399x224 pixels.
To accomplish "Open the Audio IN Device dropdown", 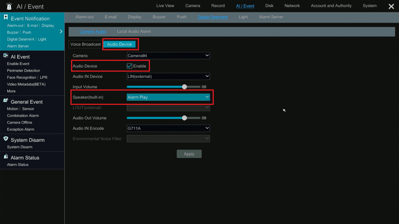I will pos(168,76).
